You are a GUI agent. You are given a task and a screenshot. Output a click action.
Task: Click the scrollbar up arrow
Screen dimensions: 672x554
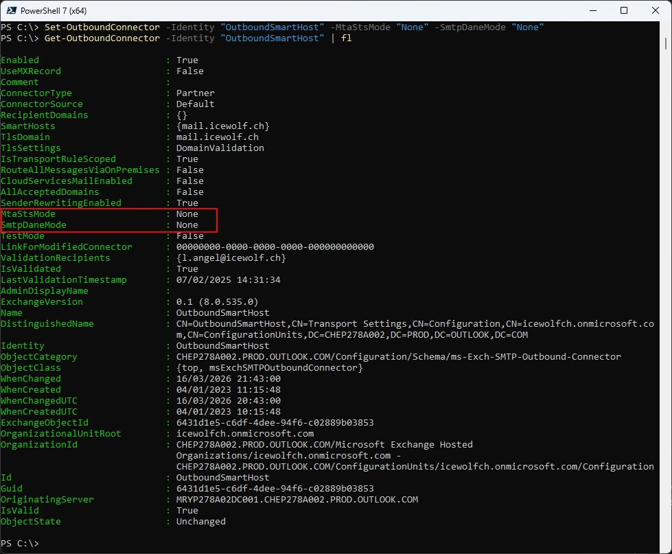[666, 27]
